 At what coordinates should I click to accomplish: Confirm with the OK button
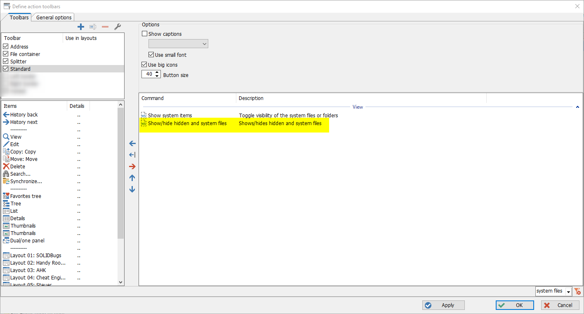(515, 305)
